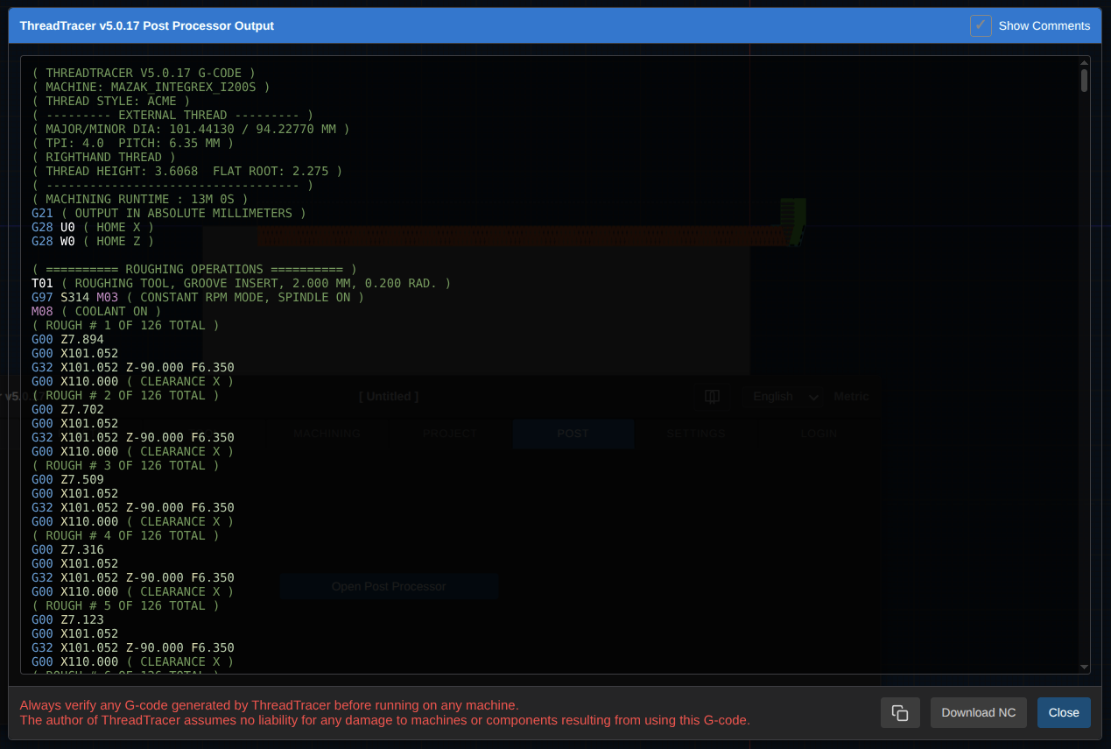Click the TPI: 4.0 PITCH line
This screenshot has width=1111, height=749.
tap(133, 143)
